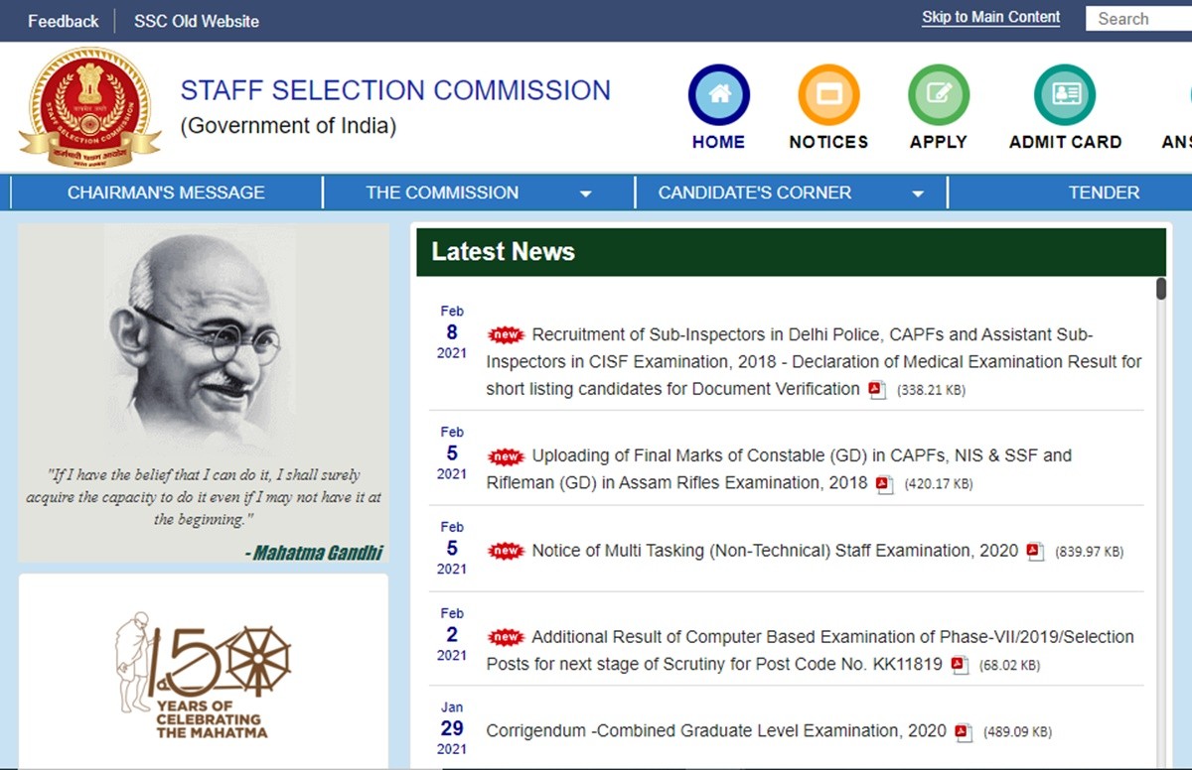1192x770 pixels.
Task: Click the Latest News scrollbar thumb
Action: pos(1160,289)
